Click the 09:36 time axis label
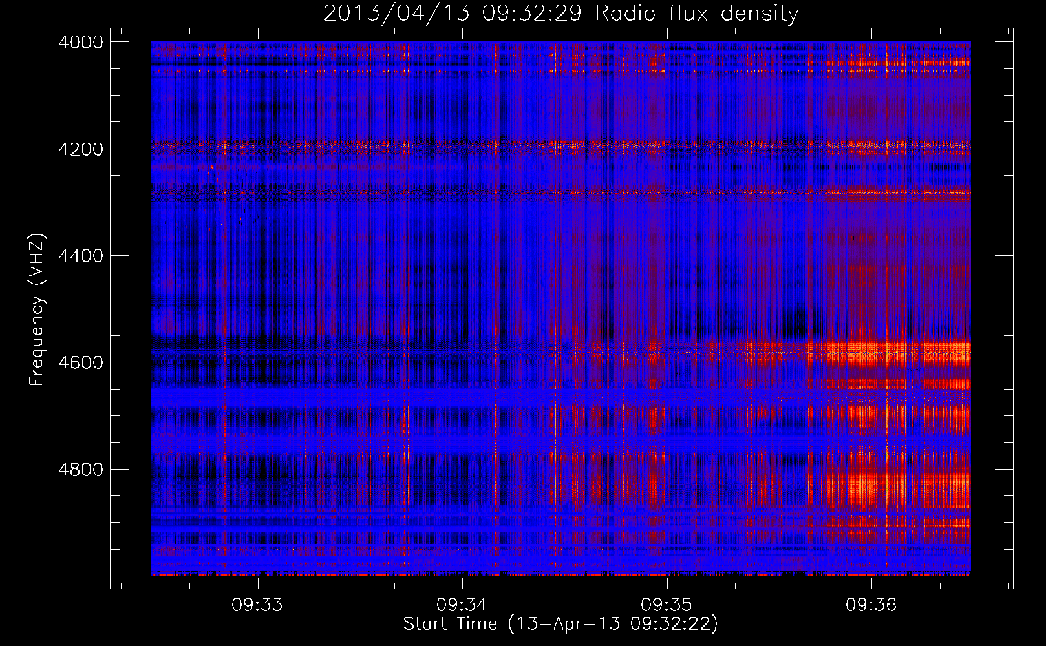Image resolution: width=1046 pixels, height=646 pixels. click(871, 605)
